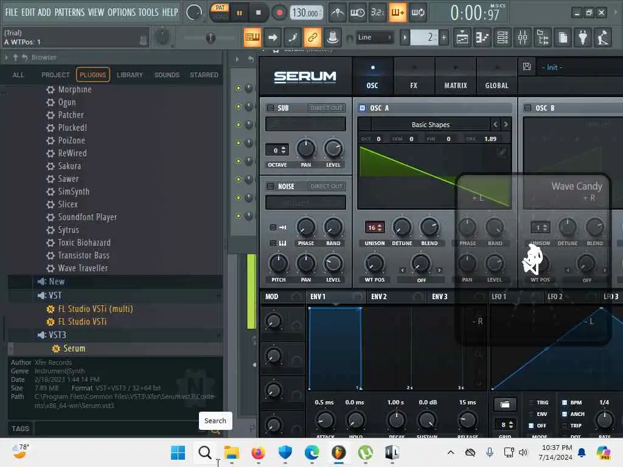
Task: Open the piano roll icon
Action: tap(482, 38)
